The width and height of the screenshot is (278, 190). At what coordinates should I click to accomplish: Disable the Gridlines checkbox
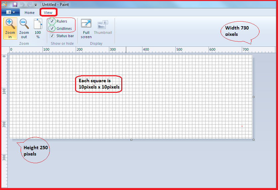coord(52,29)
